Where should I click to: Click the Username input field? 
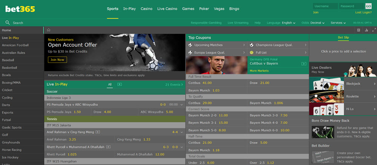pos(325,6)
